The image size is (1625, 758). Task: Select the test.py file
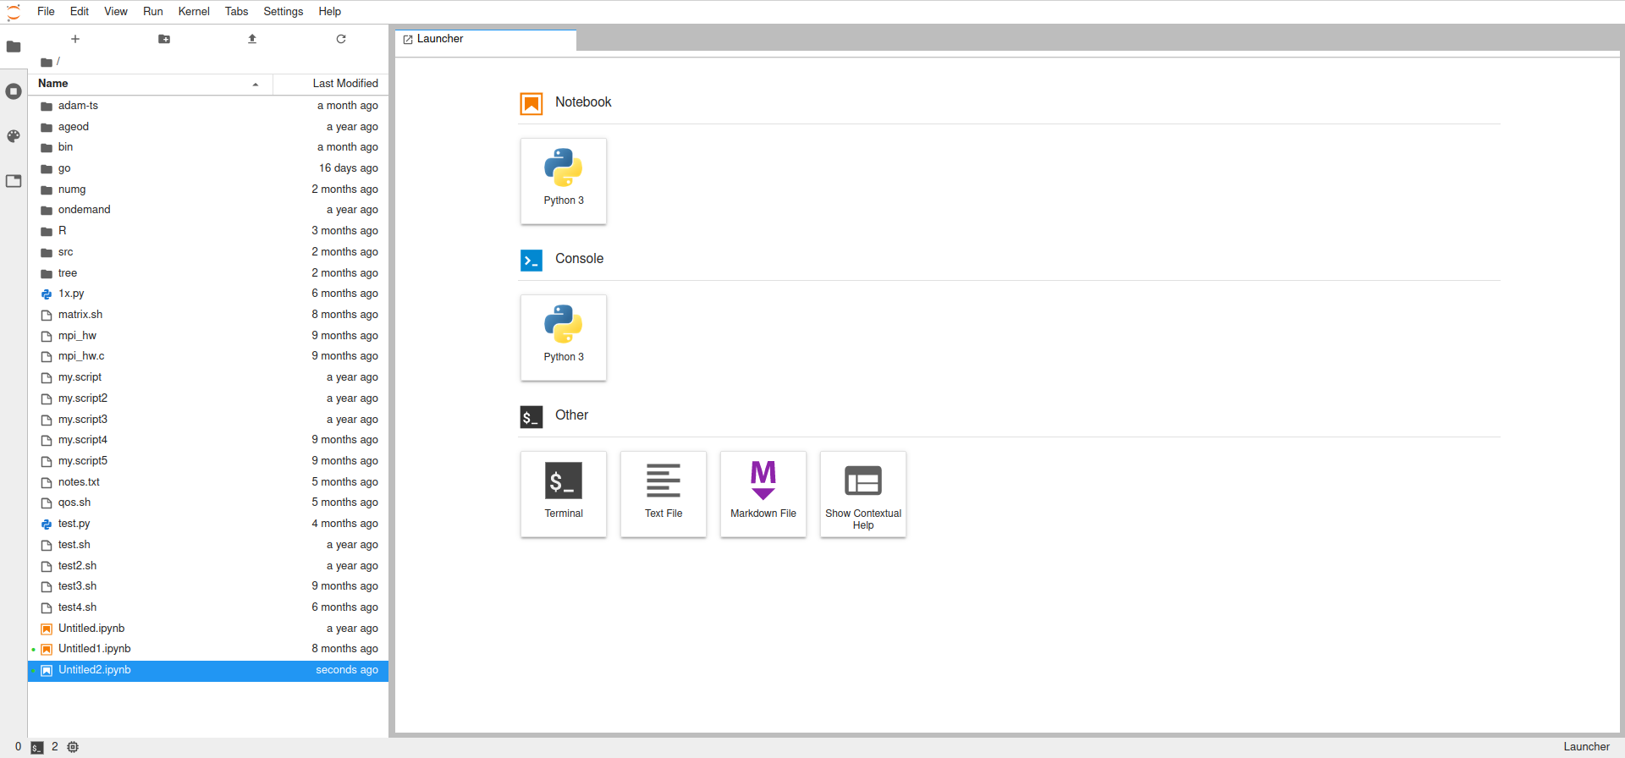click(x=208, y=524)
